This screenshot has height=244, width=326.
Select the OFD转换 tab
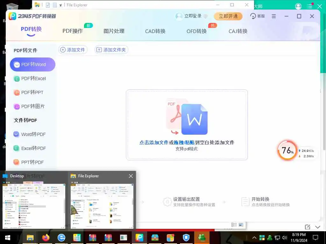point(196,31)
